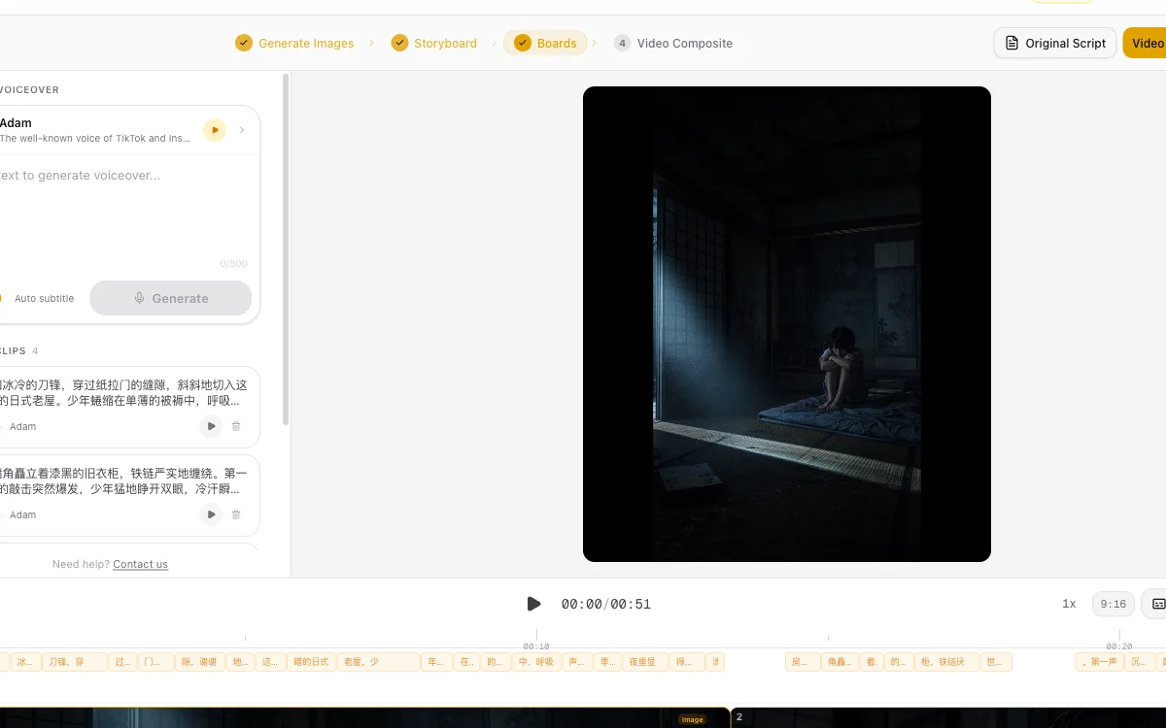Play the first clip about 冰冷的刀锋
Viewport: 1166px width, 728px height.
click(211, 426)
